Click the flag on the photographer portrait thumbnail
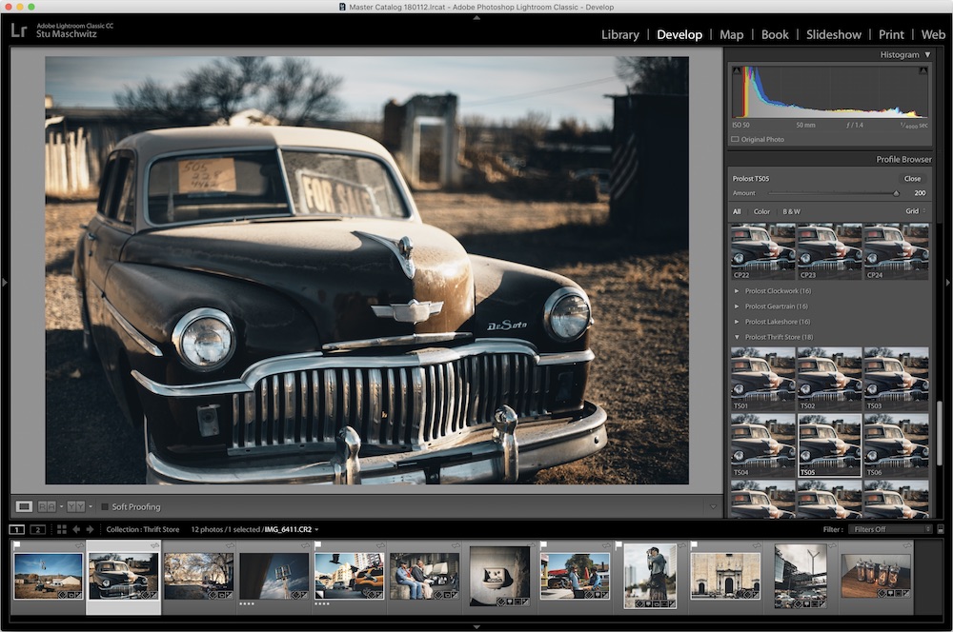 618,545
